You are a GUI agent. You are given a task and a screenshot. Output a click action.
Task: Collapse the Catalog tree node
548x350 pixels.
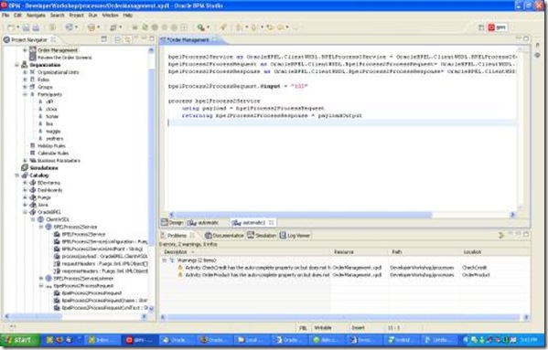click(16, 175)
